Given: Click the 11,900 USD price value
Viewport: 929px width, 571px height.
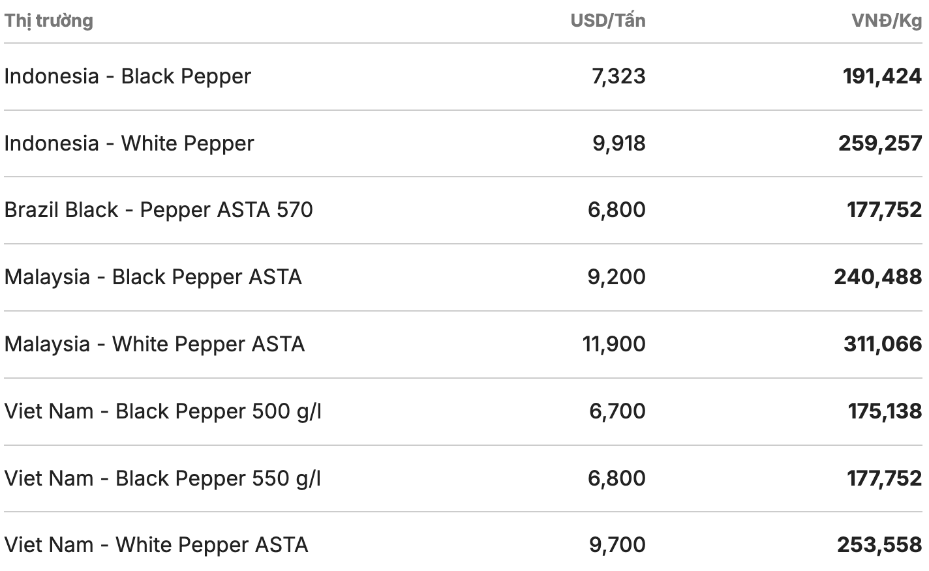Looking at the screenshot, I should point(614,344).
